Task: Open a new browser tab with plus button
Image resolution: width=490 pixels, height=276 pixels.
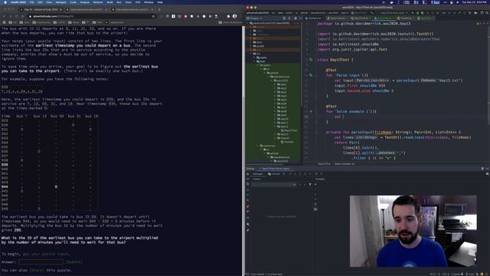Action: point(159,9)
